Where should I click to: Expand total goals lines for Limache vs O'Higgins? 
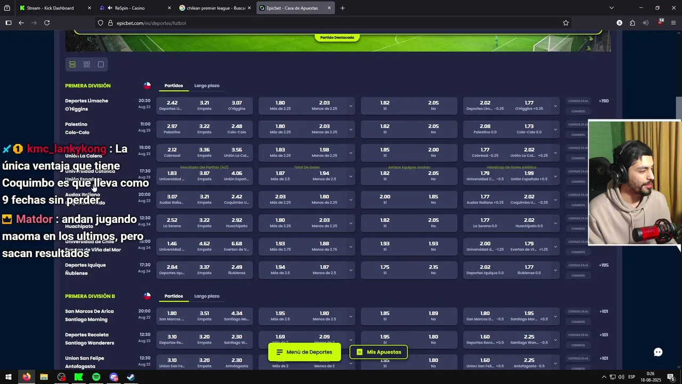[x=351, y=106]
